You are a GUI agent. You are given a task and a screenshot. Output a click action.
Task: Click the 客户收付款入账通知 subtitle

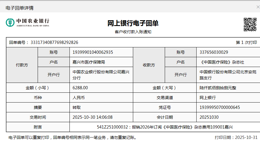[133, 32]
